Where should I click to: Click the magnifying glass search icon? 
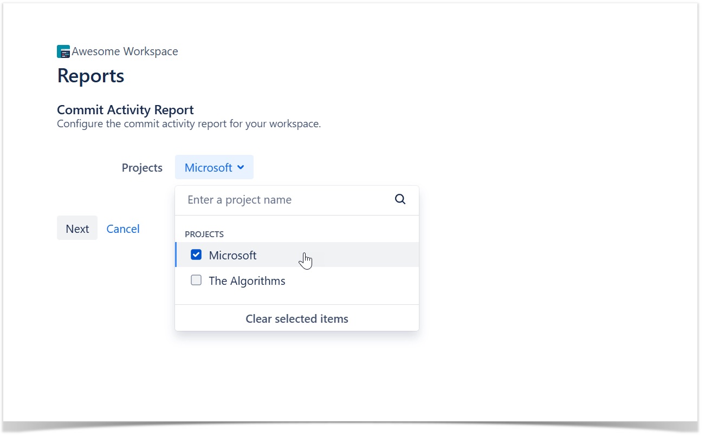click(x=400, y=199)
